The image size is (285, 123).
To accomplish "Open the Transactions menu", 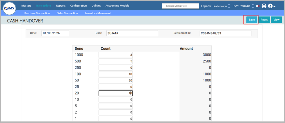I will pyautogui.click(x=43, y=5).
